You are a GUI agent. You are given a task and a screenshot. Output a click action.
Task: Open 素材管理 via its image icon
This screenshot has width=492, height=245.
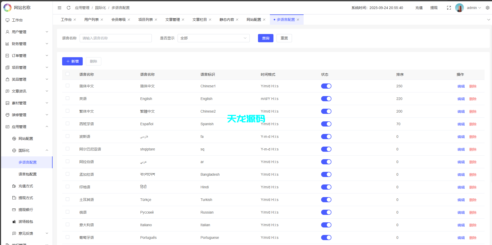click(7, 103)
